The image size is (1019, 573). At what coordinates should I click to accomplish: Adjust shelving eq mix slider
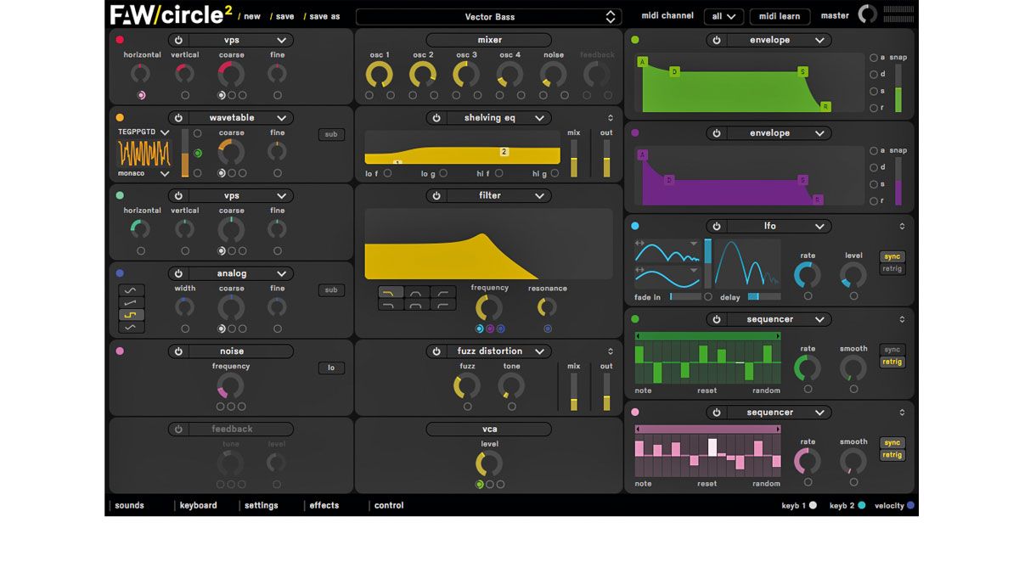pyautogui.click(x=574, y=159)
